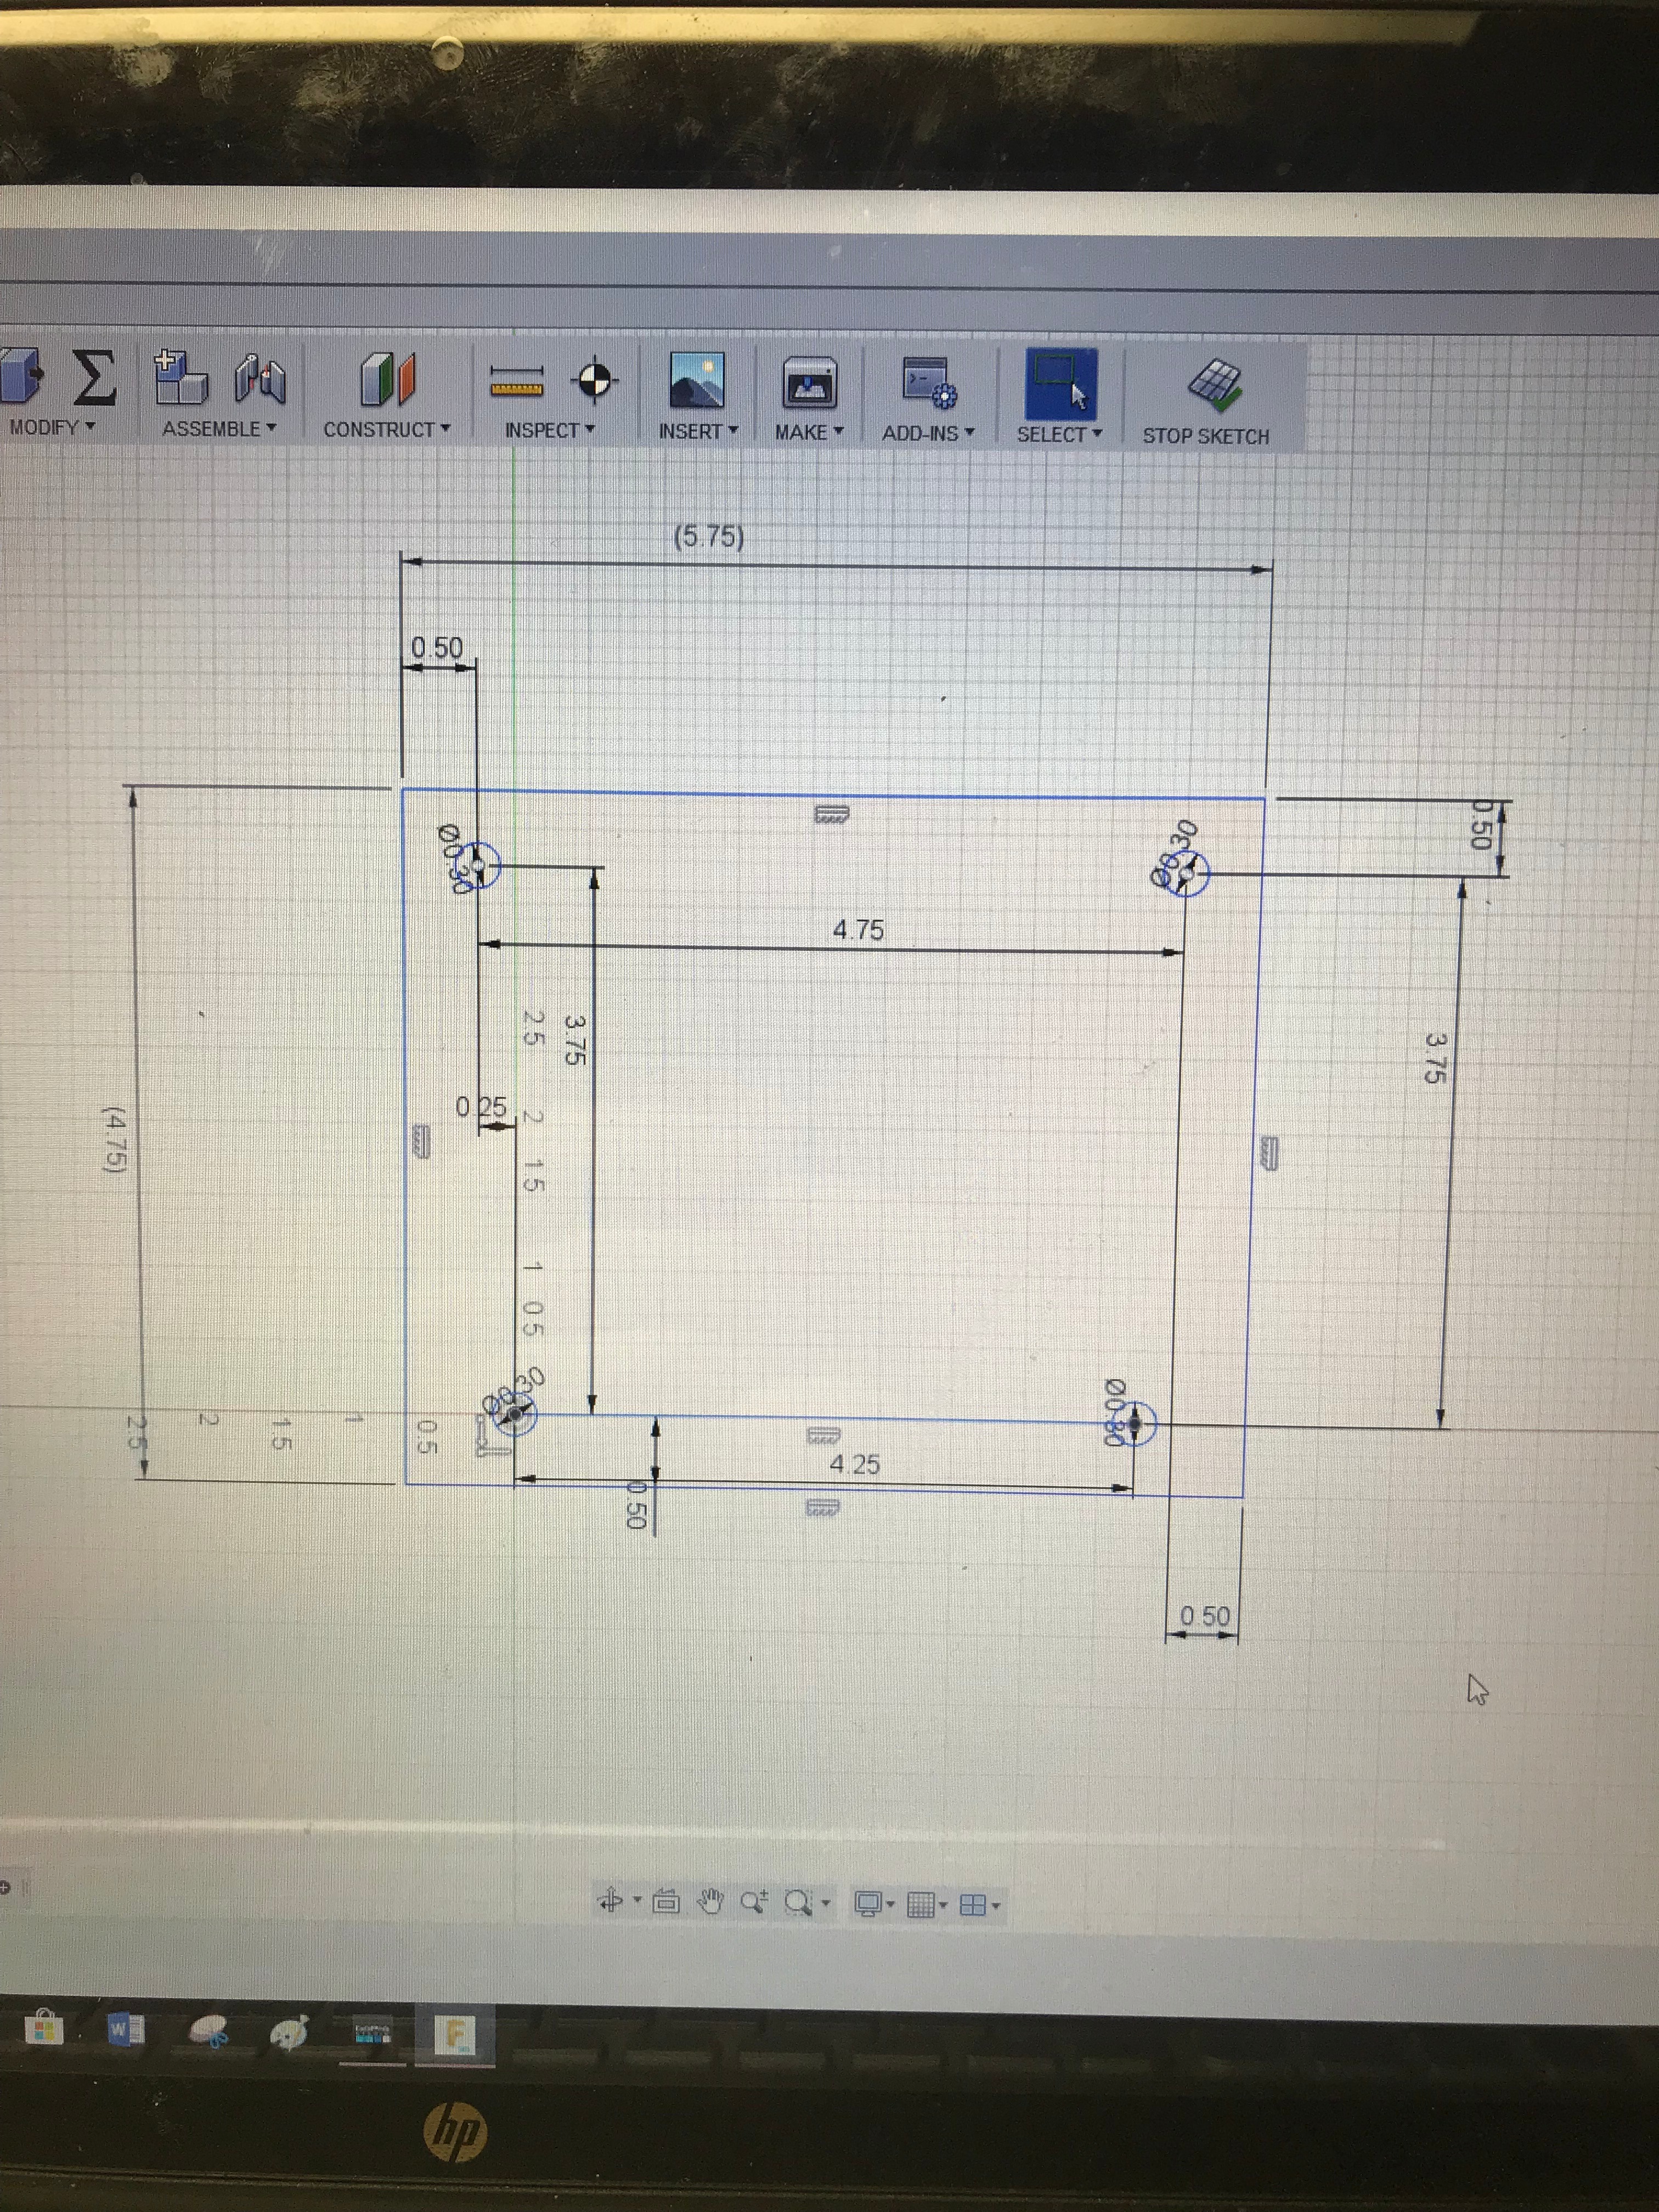
Task: Click the Make 3D print icon
Action: pyautogui.click(x=809, y=383)
